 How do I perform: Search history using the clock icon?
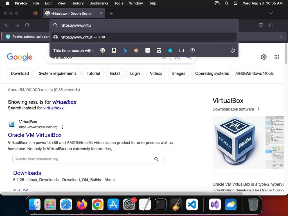point(192,50)
